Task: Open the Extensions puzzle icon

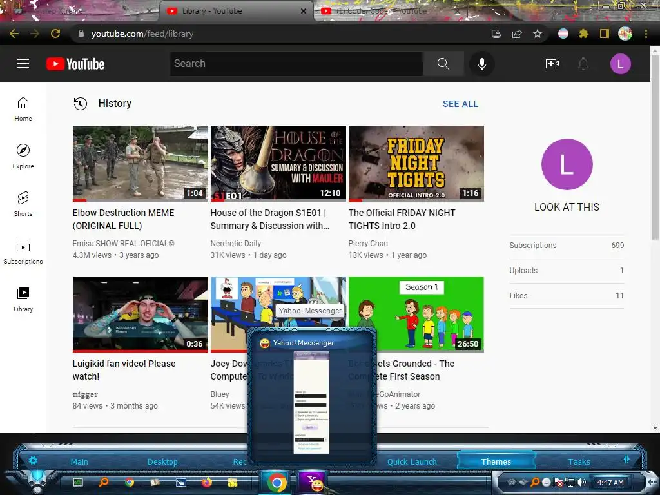Action: [x=583, y=34]
